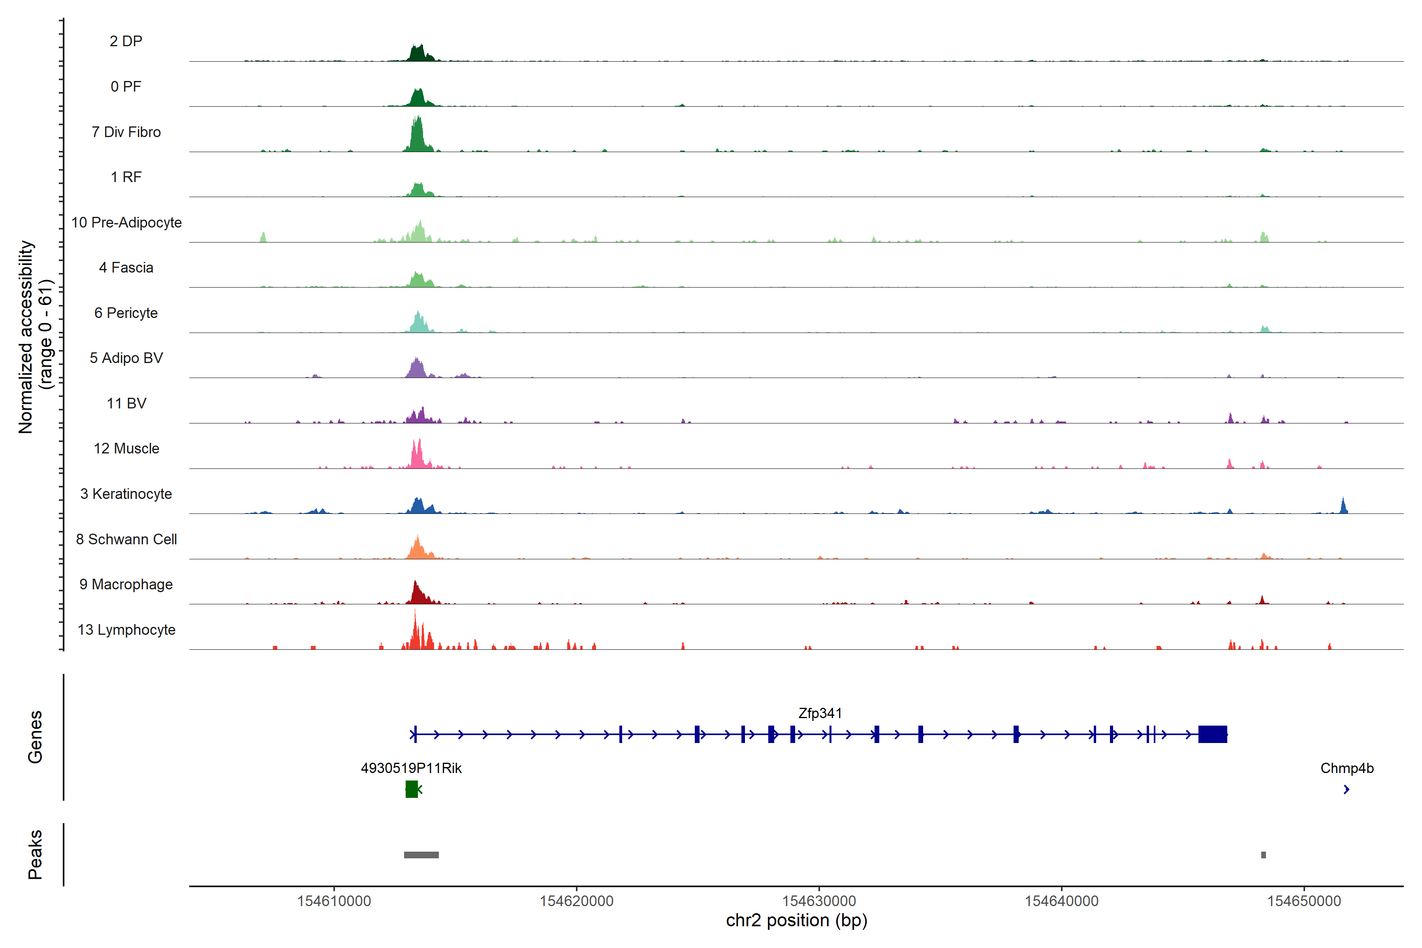This screenshot has width=1422, height=948.
Task: Click the Peaks panel label
Action: (x=35, y=854)
